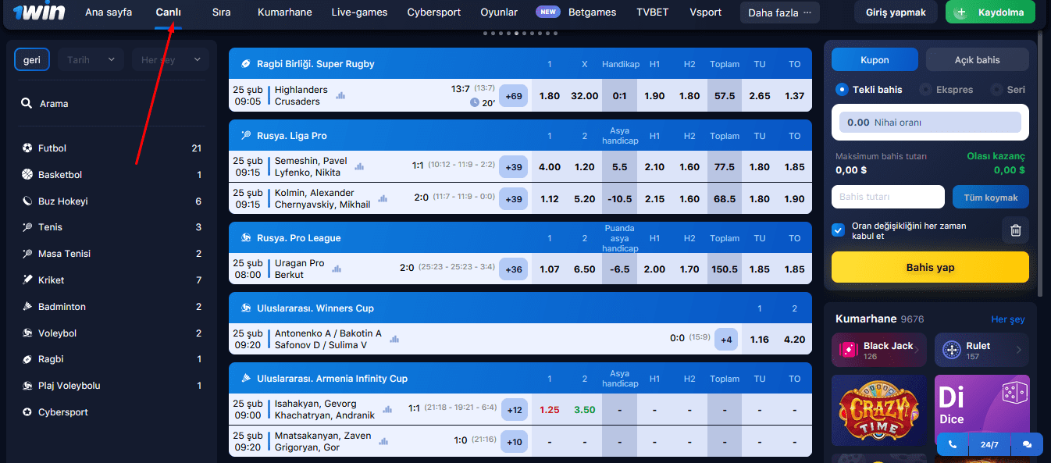The height and width of the screenshot is (463, 1051).
Task: Open statistics chart for Uragan Pro vs Berkut
Action: pos(337,269)
